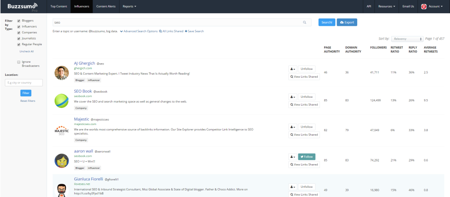Open add-to-list dropdown for Majestic

pyautogui.click(x=292, y=127)
